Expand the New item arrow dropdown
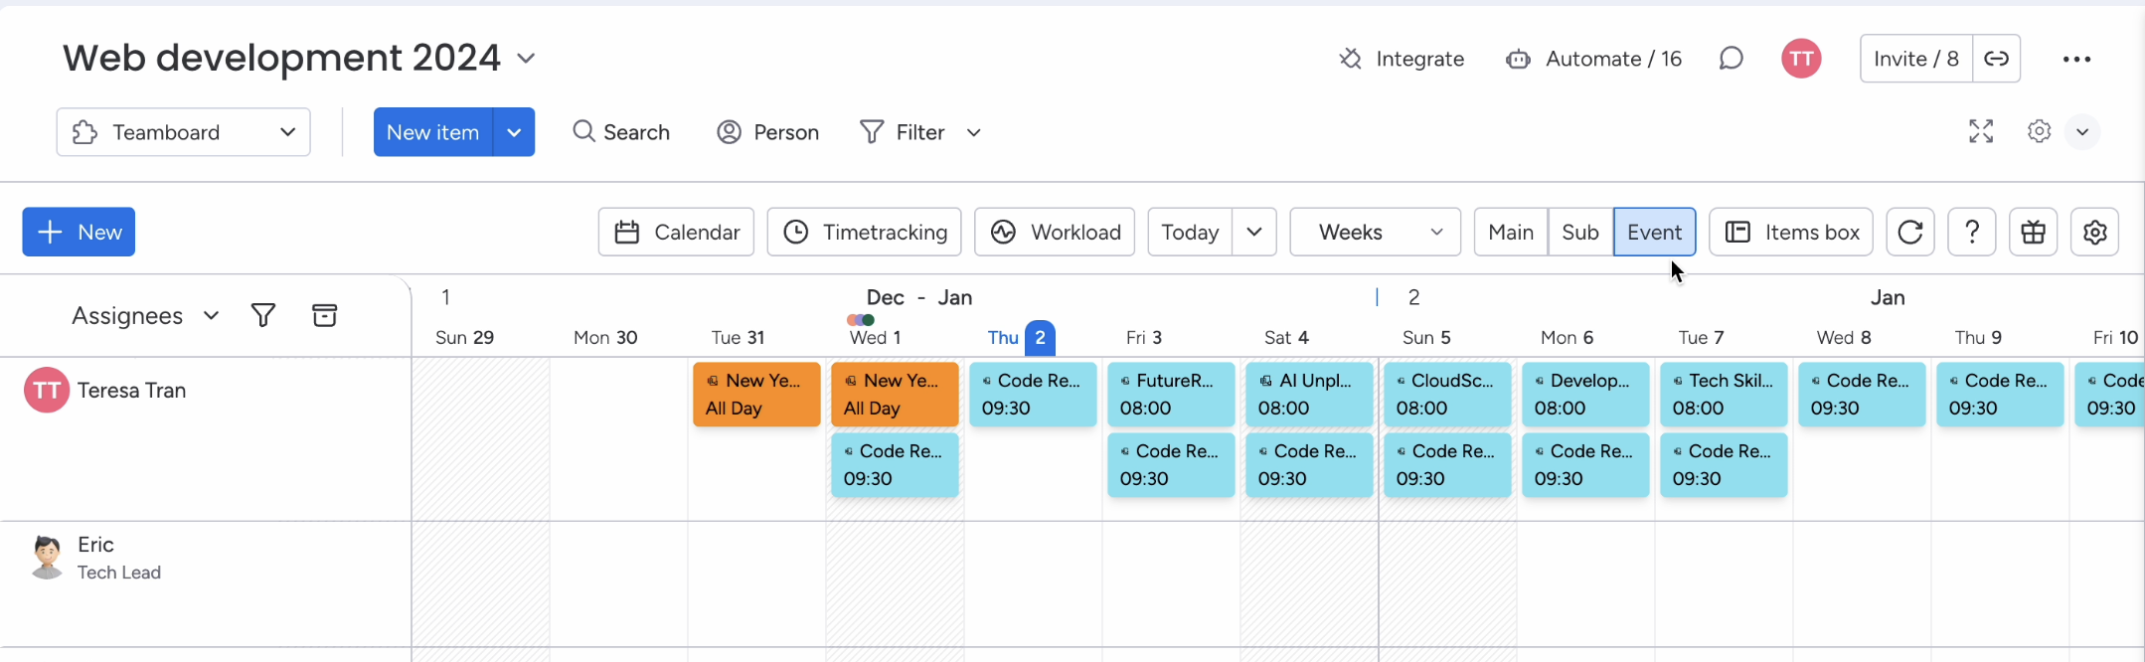 (514, 132)
